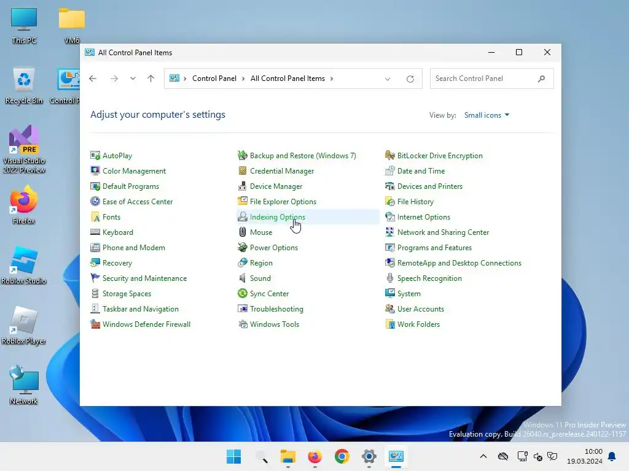
Task: Open the Fonts icon
Action: pos(95,216)
